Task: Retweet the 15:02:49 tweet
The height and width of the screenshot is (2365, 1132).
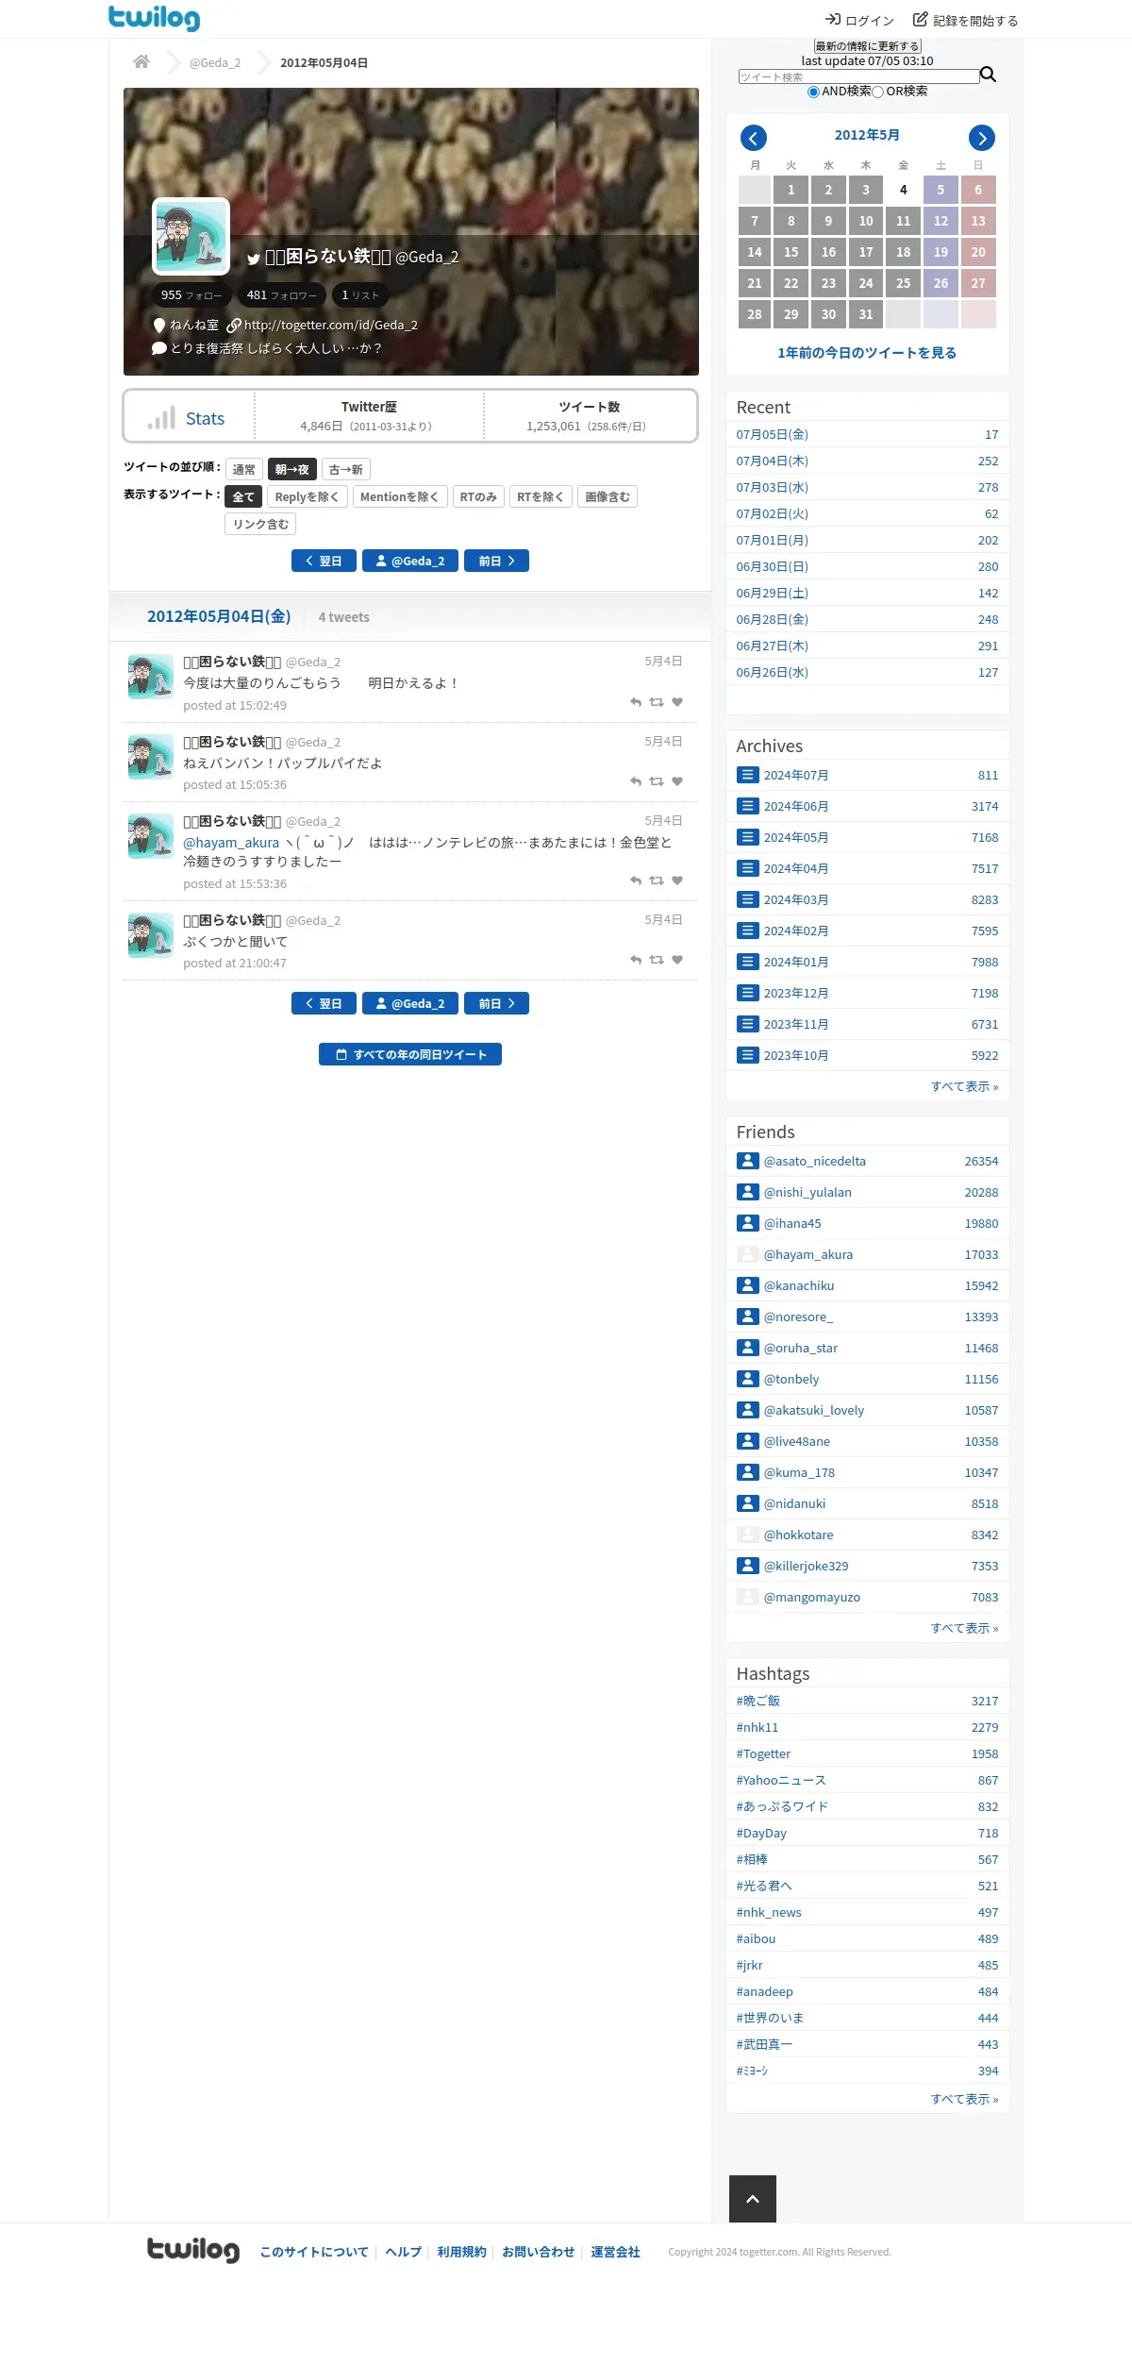Action: pos(657,702)
